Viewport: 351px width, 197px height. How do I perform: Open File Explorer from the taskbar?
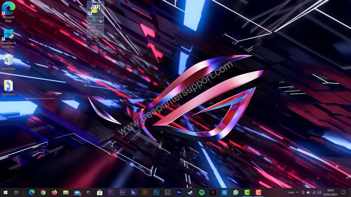tap(66, 192)
